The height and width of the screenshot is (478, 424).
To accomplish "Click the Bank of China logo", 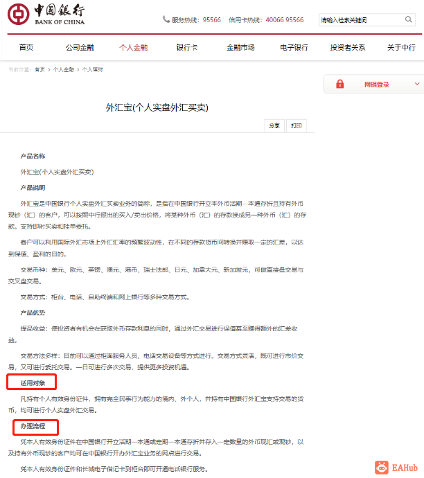I will point(46,15).
